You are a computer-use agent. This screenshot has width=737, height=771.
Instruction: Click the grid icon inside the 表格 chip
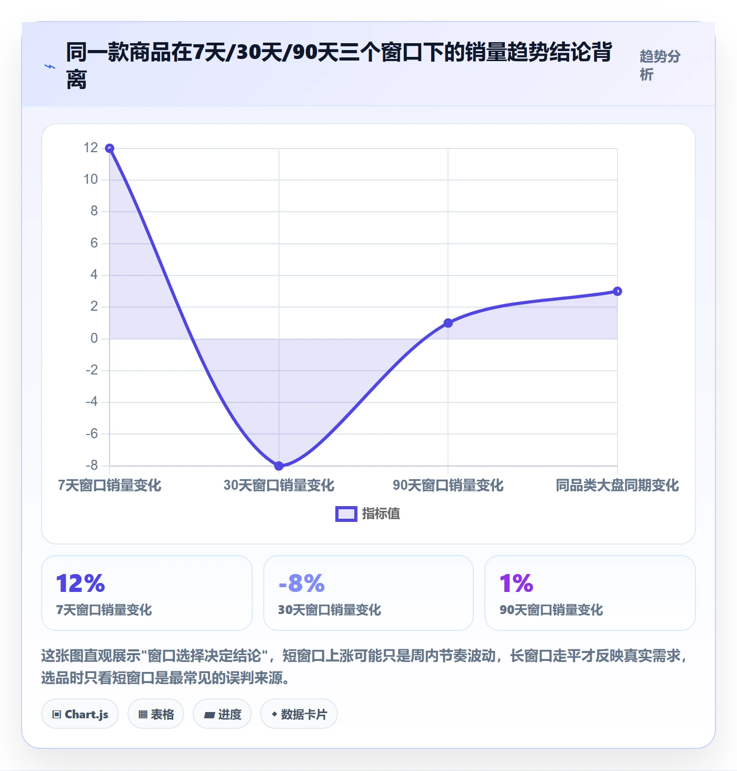(143, 715)
